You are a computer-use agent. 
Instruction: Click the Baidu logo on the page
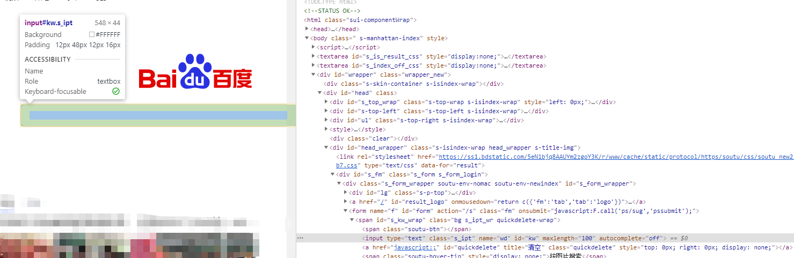pyautogui.click(x=195, y=71)
